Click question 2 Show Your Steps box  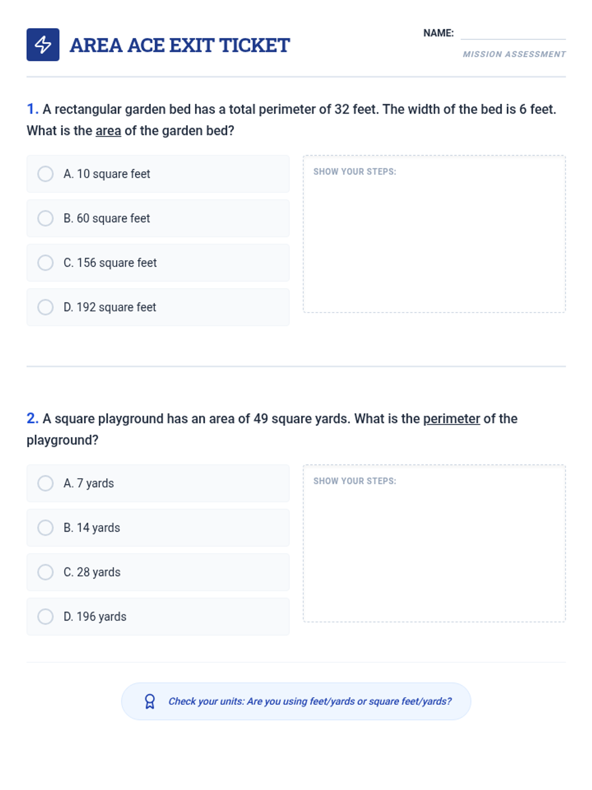pyautogui.click(x=434, y=551)
